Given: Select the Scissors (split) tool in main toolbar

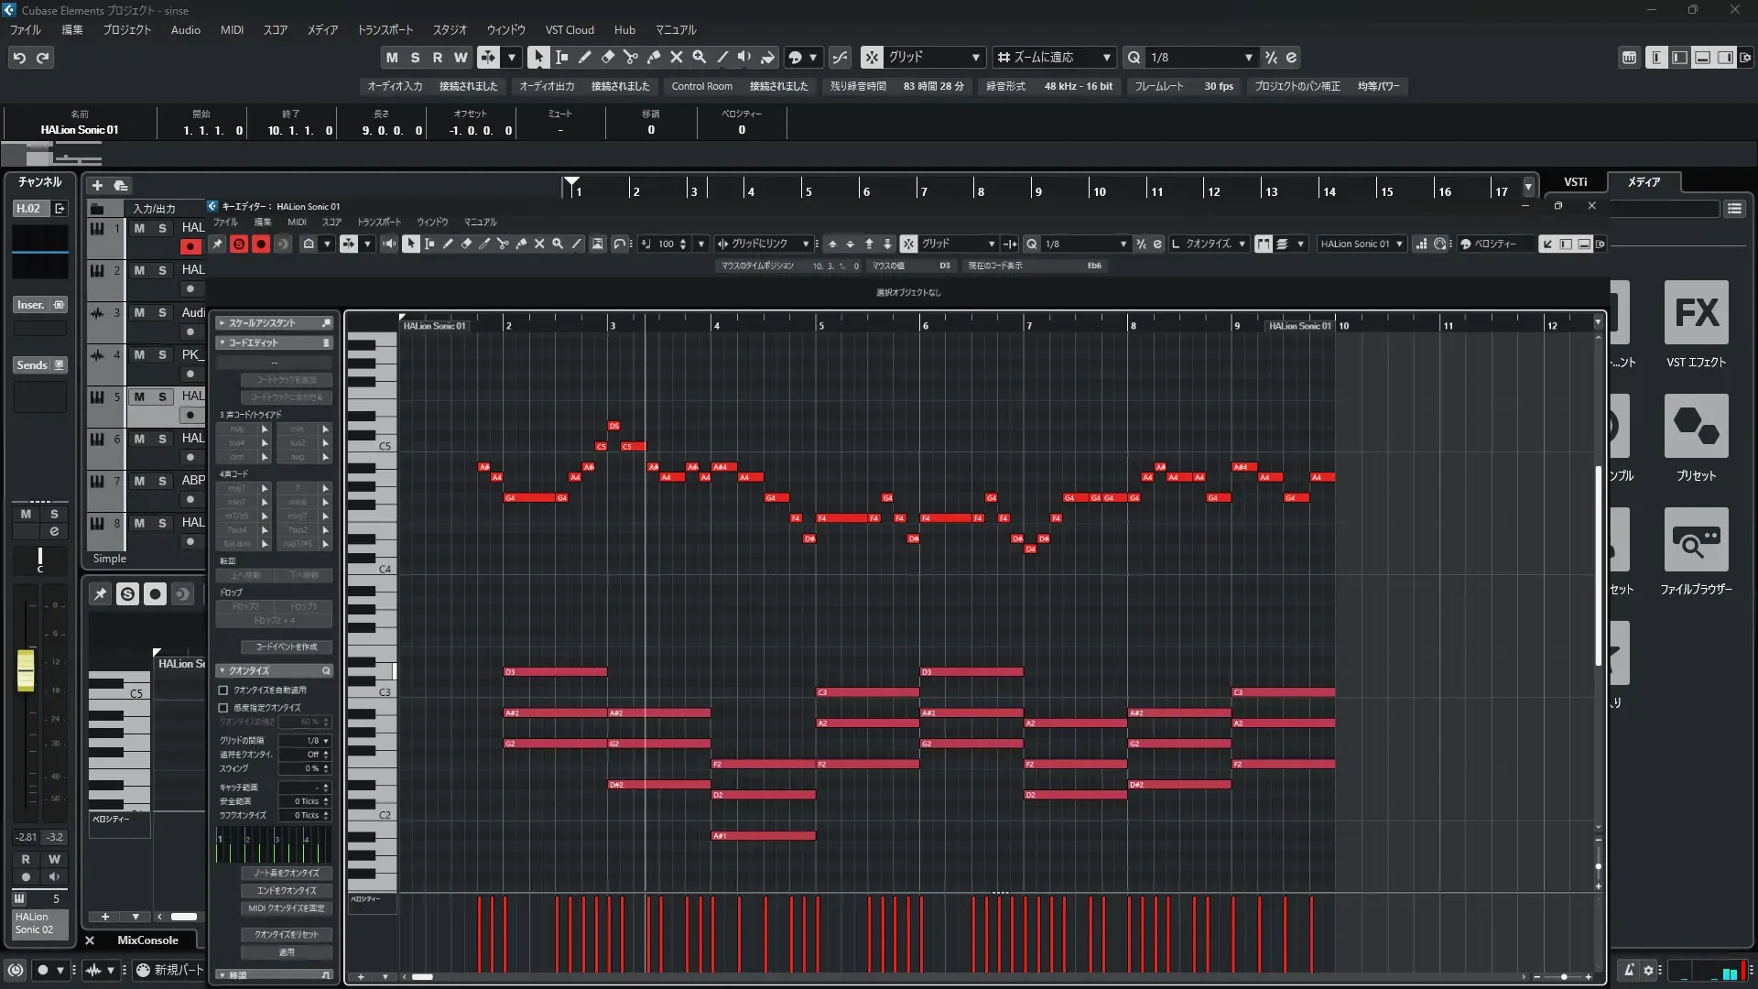Looking at the screenshot, I should pos(631,57).
